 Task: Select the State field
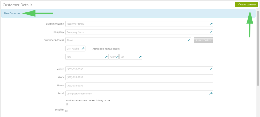(114, 57)
